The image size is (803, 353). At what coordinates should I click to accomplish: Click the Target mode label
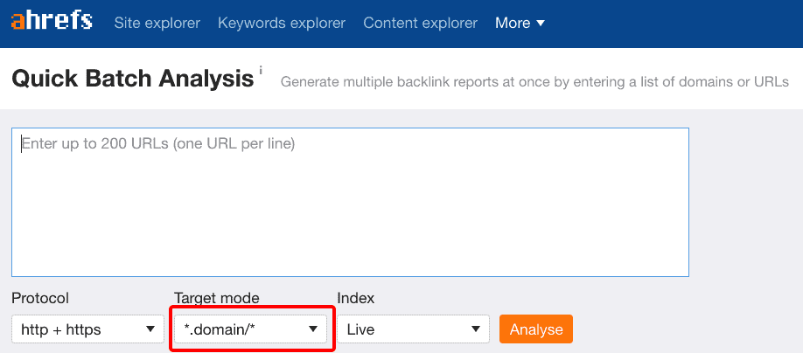[x=217, y=298]
